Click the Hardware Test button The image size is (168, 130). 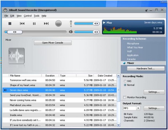146,68
